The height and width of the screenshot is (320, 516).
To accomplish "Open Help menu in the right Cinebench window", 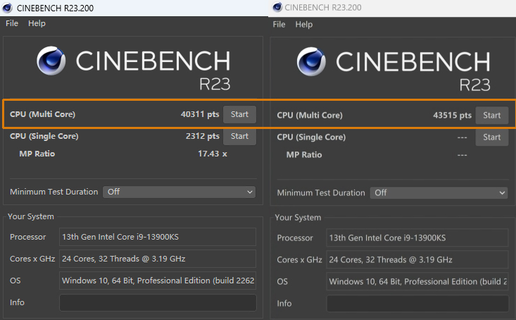I will (304, 24).
